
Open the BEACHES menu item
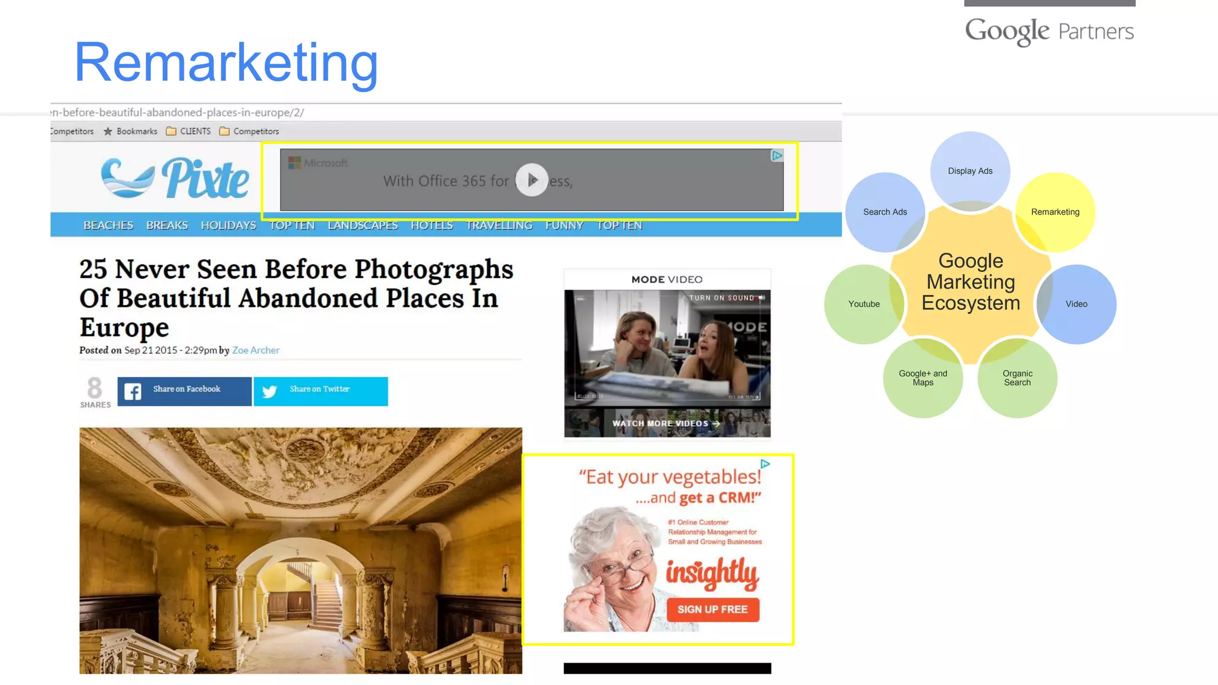pos(108,225)
